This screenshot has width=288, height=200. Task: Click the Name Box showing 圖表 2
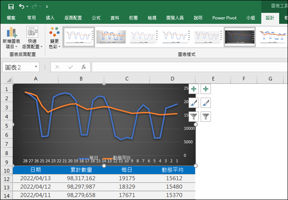tap(18, 67)
